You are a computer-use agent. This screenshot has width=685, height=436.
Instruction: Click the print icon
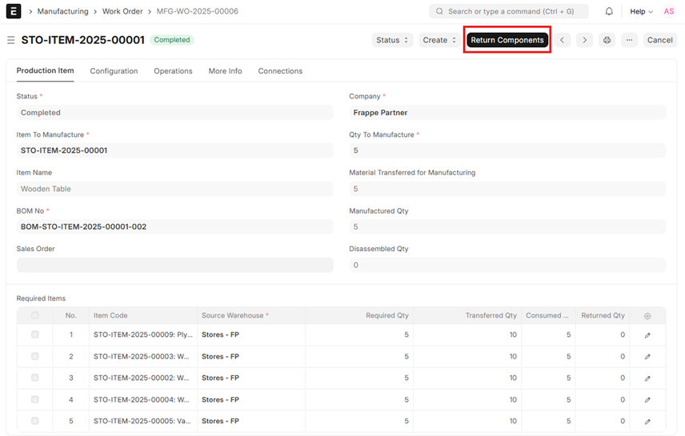pos(607,40)
